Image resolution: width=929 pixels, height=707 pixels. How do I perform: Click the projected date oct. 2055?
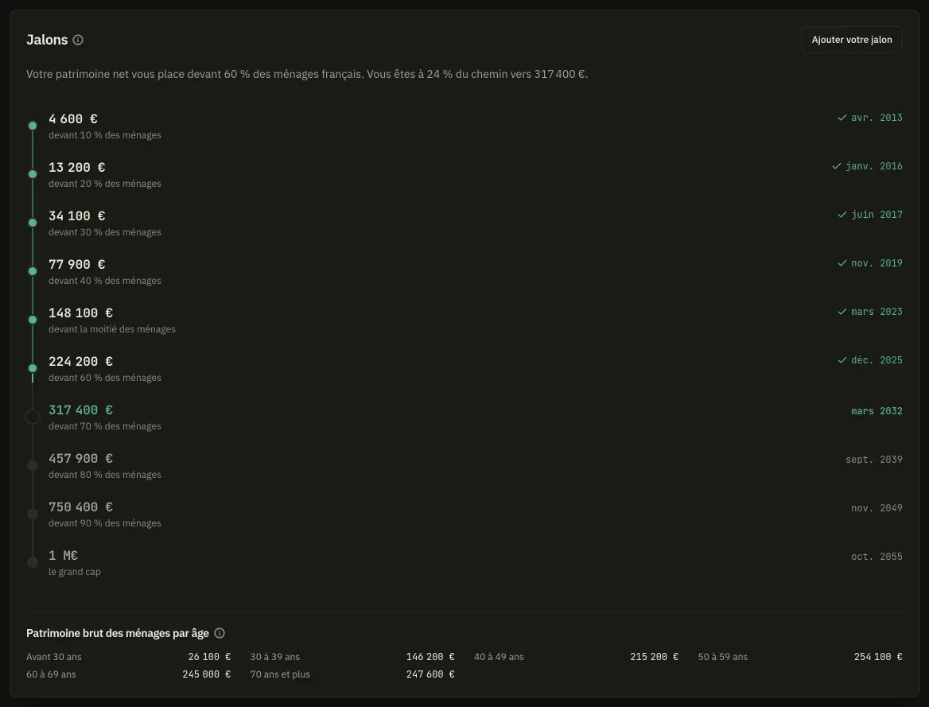click(877, 557)
